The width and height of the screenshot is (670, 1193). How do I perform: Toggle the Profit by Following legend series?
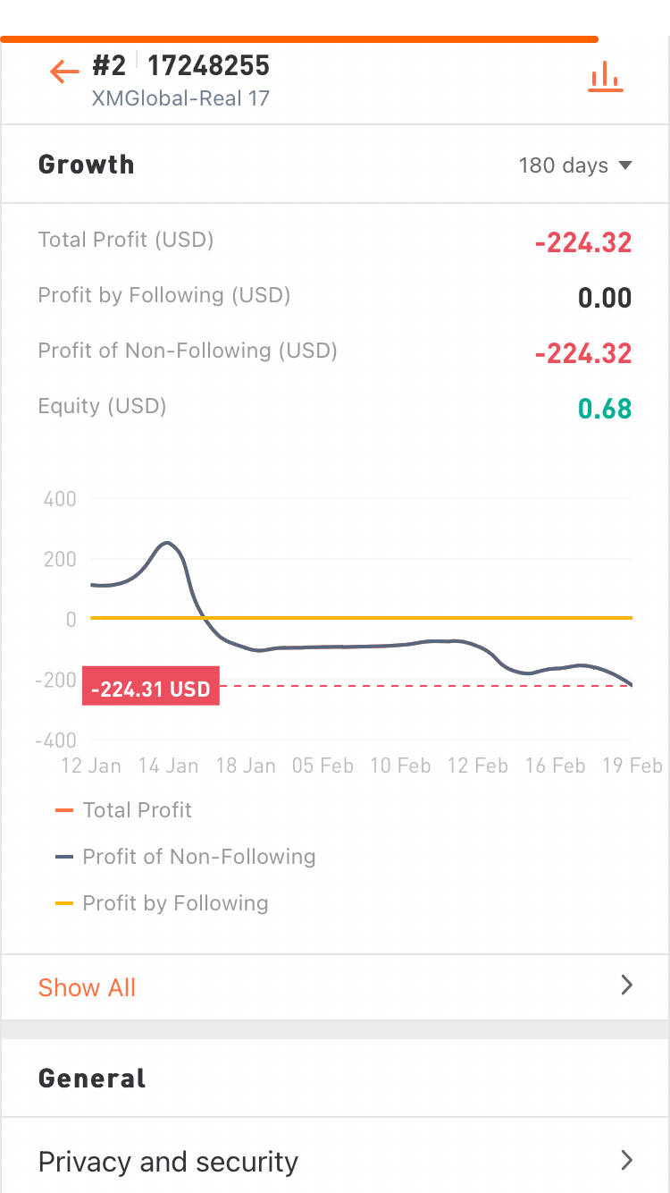coord(175,903)
